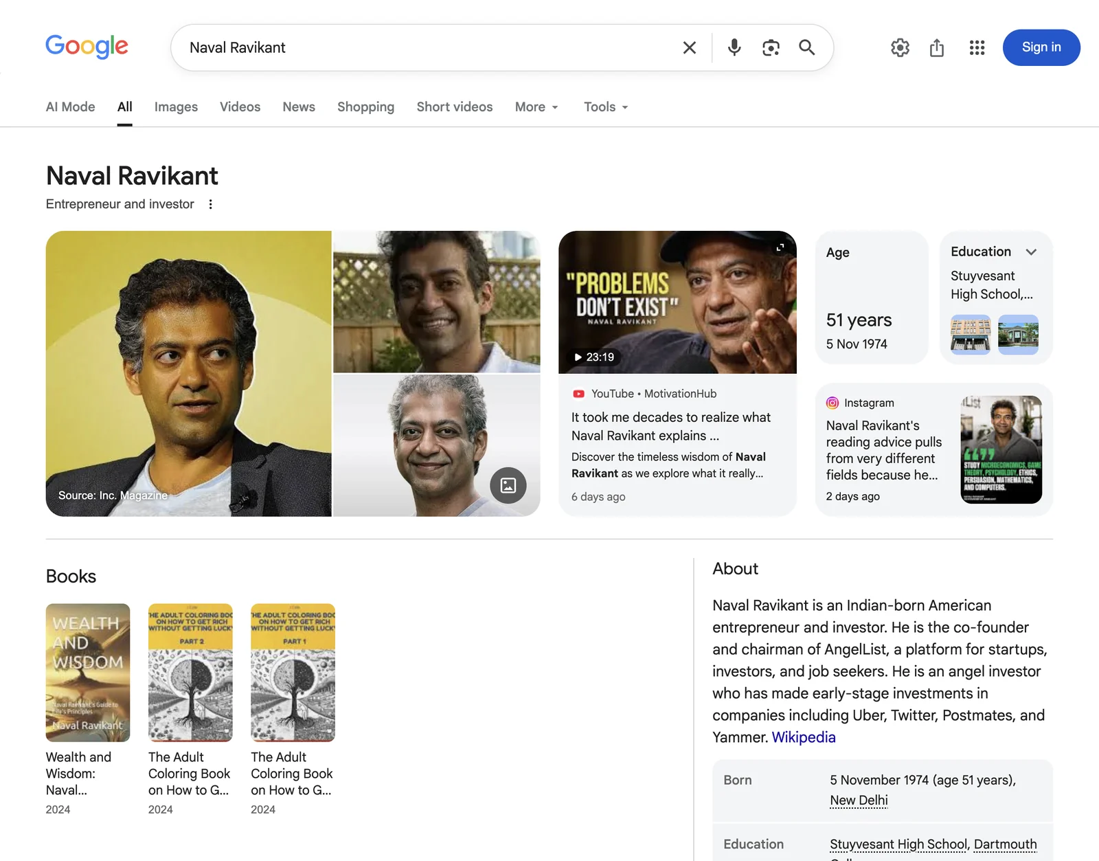Click the share icon

pyautogui.click(x=937, y=47)
